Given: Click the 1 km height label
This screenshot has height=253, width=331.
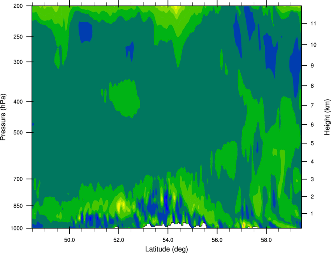Looking at the screenshot, I should pyautogui.click(x=312, y=214).
